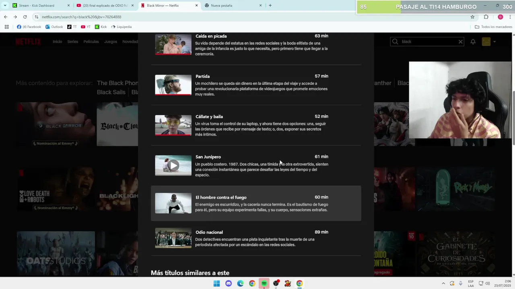Screen dimensions: 515x289
Task: Open the Netflix Series section
Action: click(x=72, y=42)
